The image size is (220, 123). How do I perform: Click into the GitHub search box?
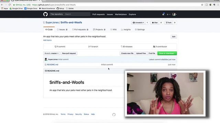coord(77,14)
